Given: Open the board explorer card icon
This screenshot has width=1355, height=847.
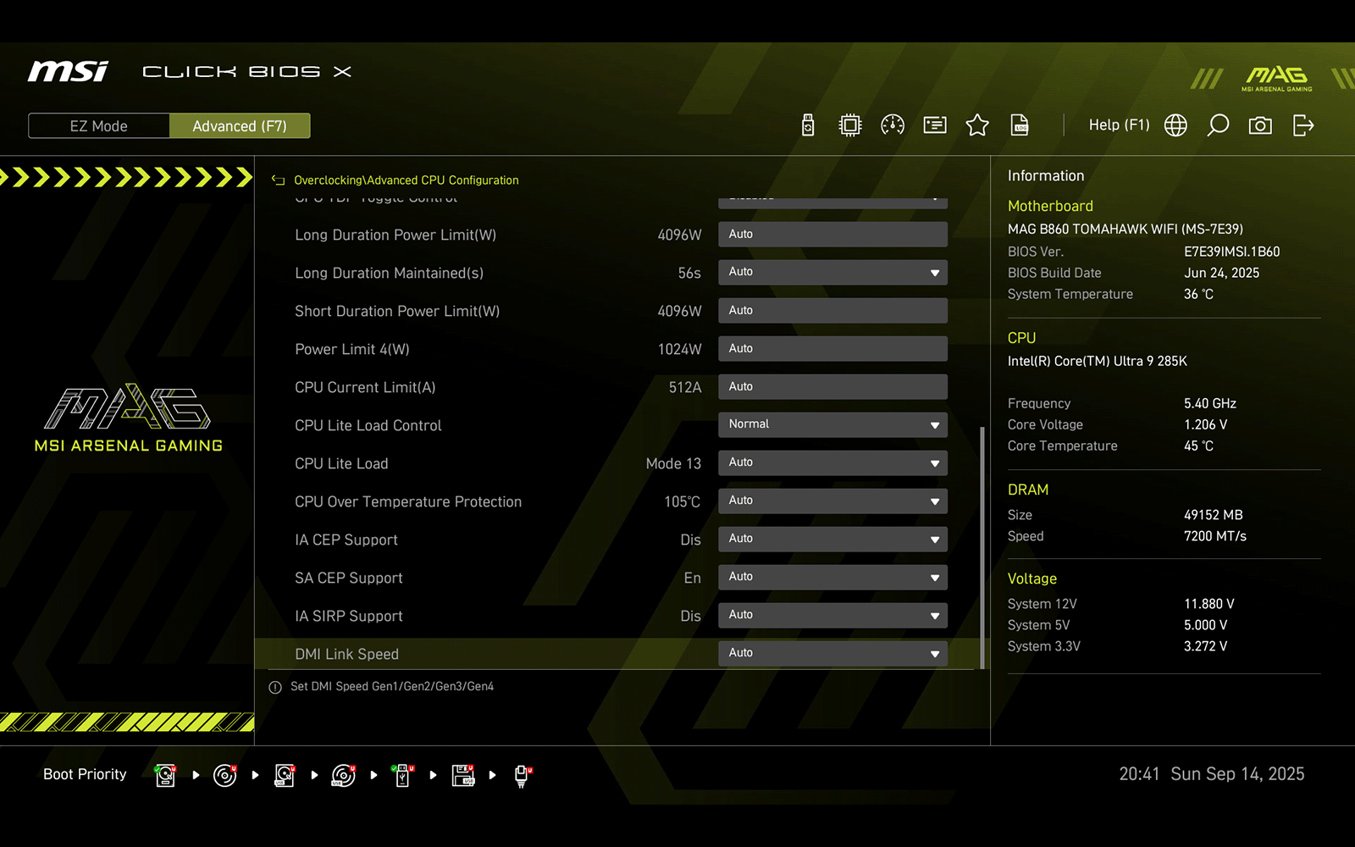Looking at the screenshot, I should tap(935, 125).
